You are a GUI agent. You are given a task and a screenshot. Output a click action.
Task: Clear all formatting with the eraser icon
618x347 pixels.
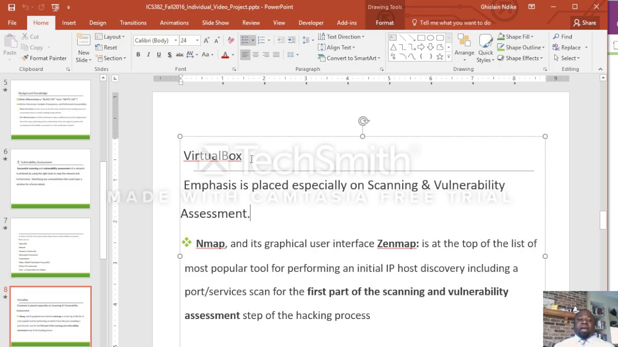tap(231, 40)
